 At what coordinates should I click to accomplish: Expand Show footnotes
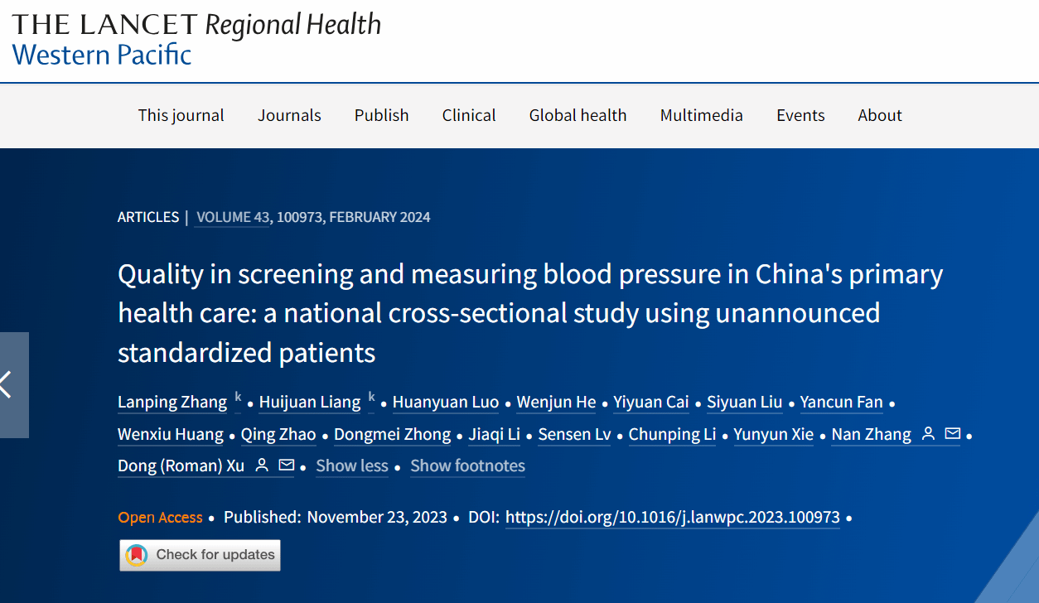(467, 466)
